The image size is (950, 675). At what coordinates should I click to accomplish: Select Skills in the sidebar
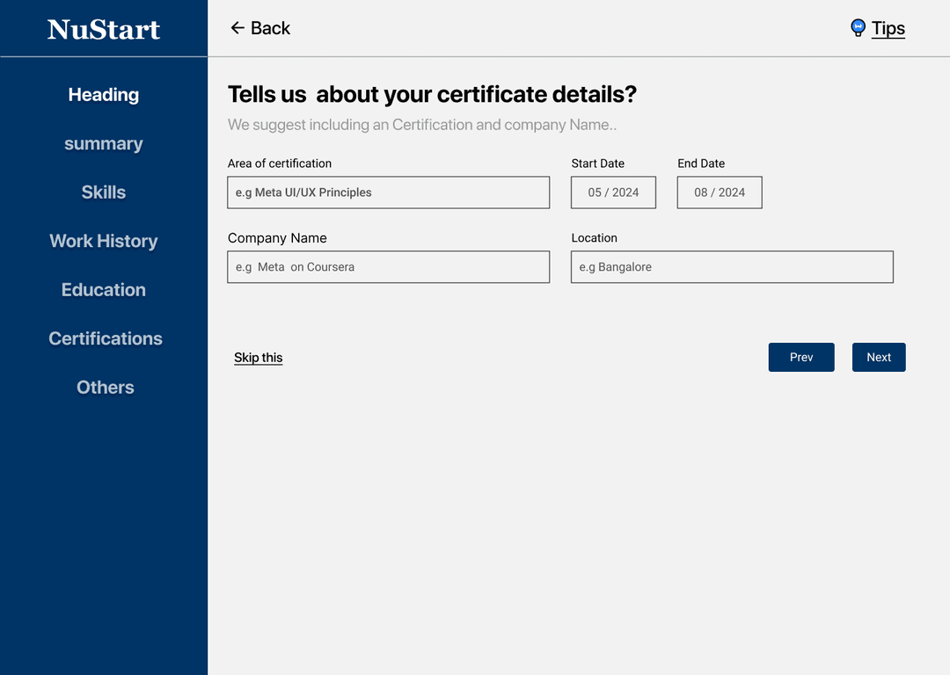104,192
